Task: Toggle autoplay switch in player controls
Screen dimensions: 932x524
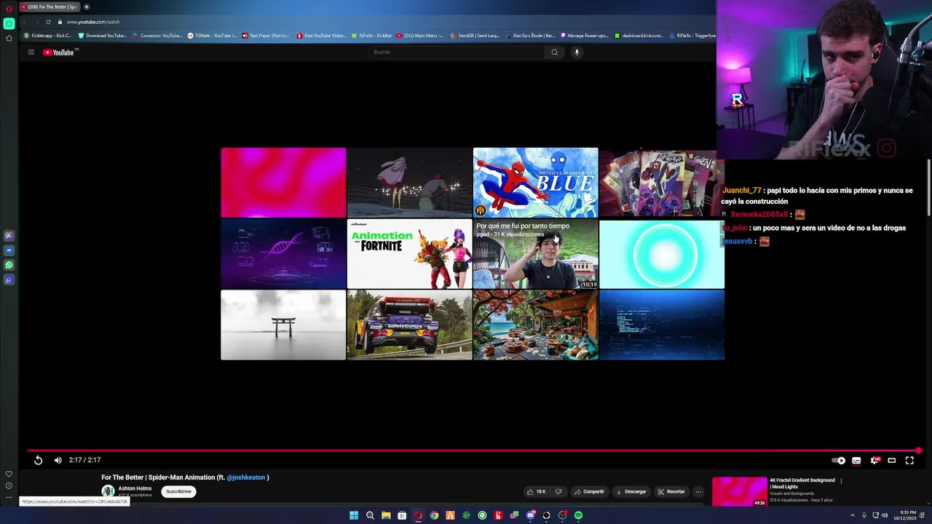Action: point(839,460)
